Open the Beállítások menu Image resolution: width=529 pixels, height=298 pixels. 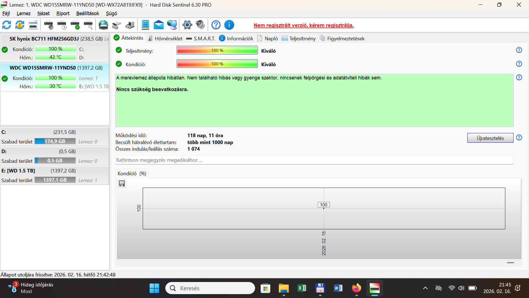pyautogui.click(x=88, y=14)
